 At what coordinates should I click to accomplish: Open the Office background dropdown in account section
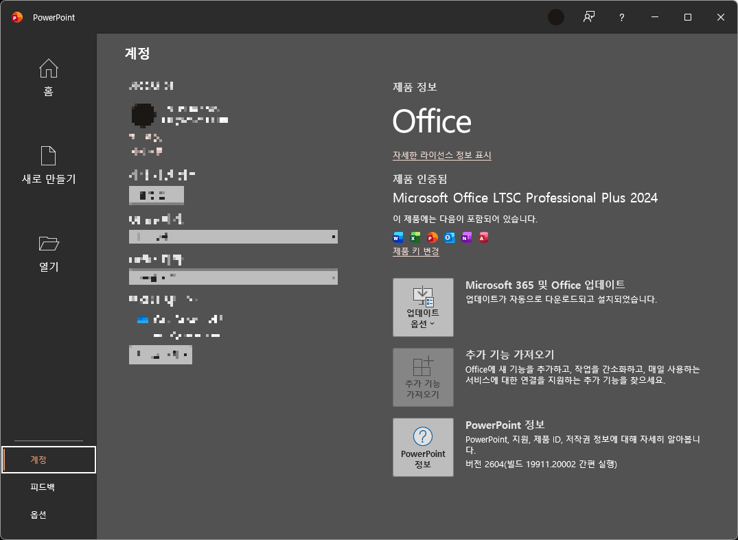[x=233, y=237]
